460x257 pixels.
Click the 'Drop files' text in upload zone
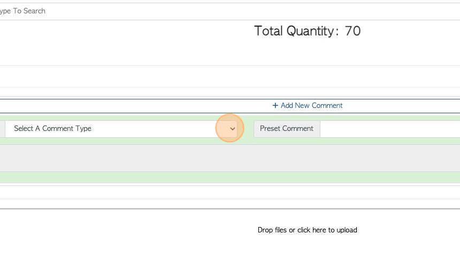point(272,230)
